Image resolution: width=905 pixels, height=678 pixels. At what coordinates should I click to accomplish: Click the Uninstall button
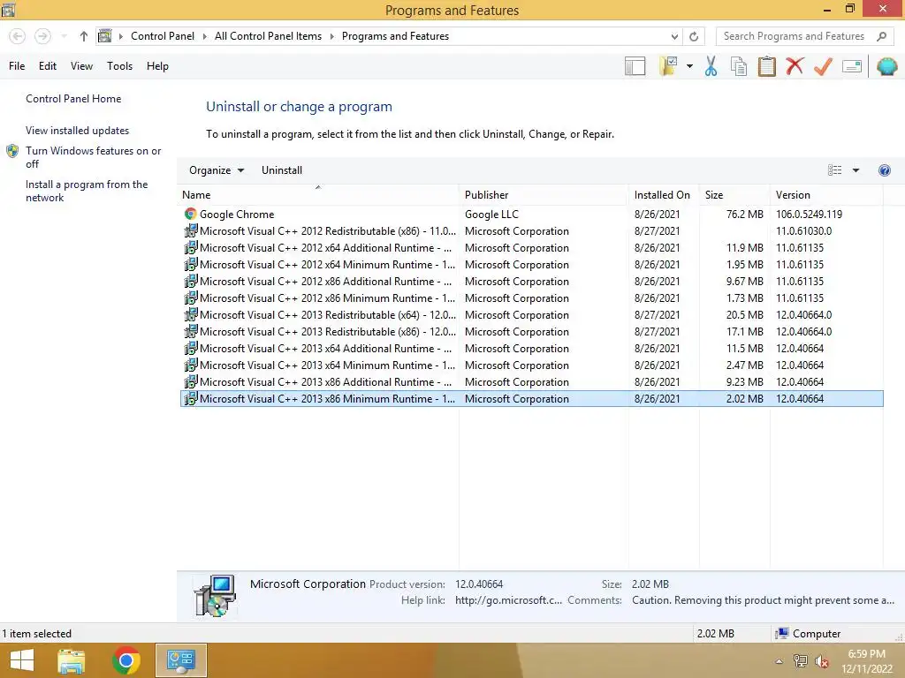coord(282,170)
